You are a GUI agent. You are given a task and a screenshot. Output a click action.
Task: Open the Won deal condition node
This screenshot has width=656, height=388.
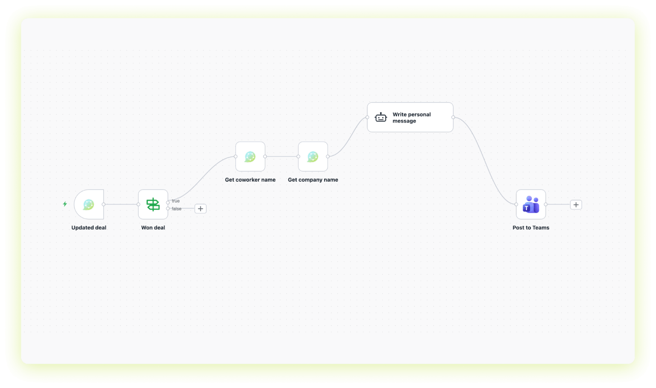(x=153, y=205)
